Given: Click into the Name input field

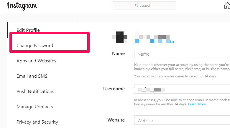Looking at the screenshot, I should [x=182, y=54].
